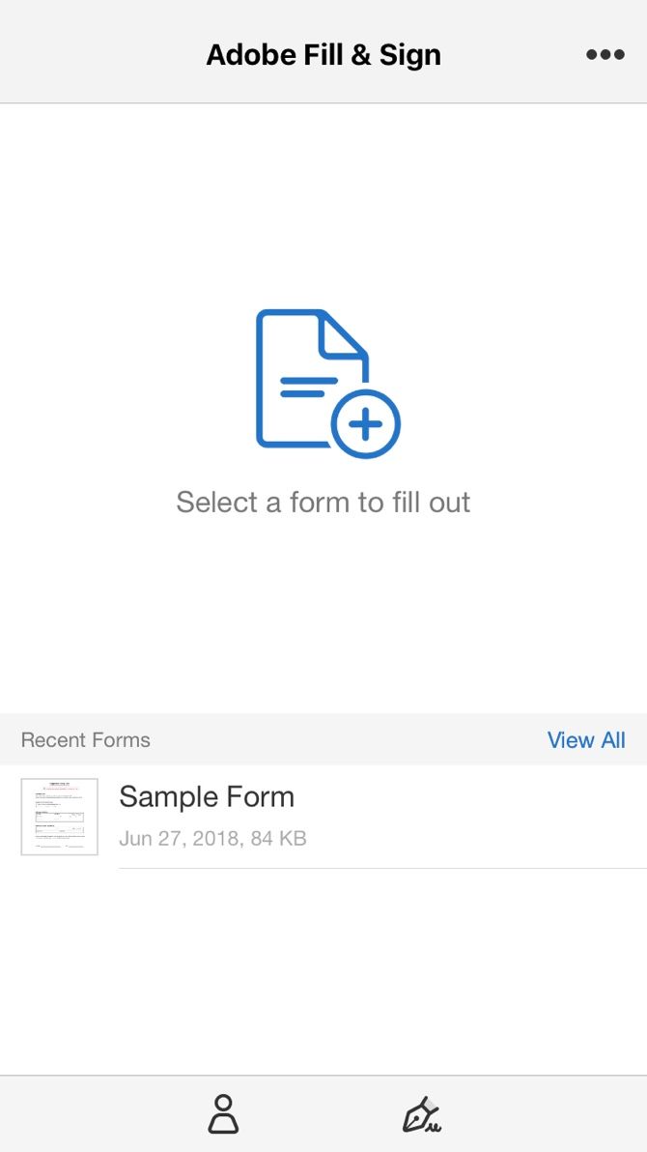647x1152 pixels.
Task: Tap the 'Adobe Fill & Sign' title
Action: point(323,54)
